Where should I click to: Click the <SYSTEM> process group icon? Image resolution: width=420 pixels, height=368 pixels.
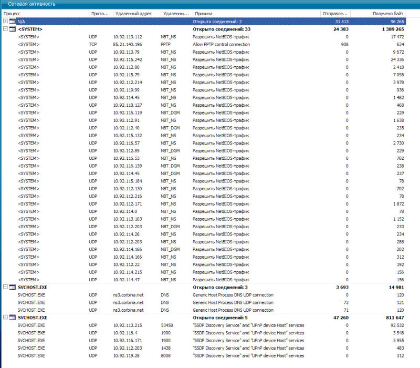click(x=13, y=29)
